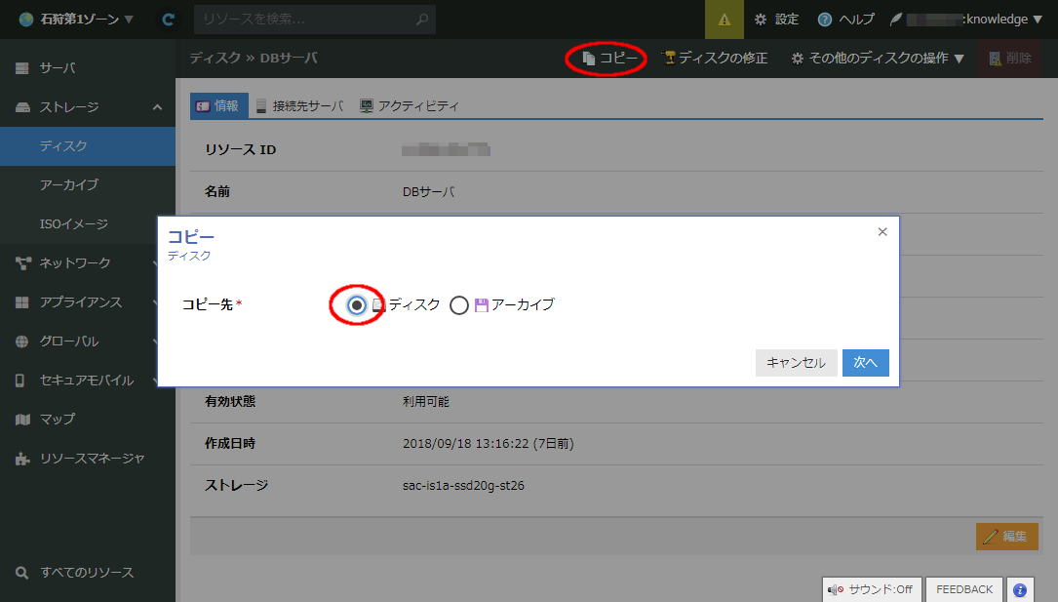Image resolution: width=1058 pixels, height=602 pixels.
Task: Click キャンセル in the copy dialog
Action: tap(796, 362)
